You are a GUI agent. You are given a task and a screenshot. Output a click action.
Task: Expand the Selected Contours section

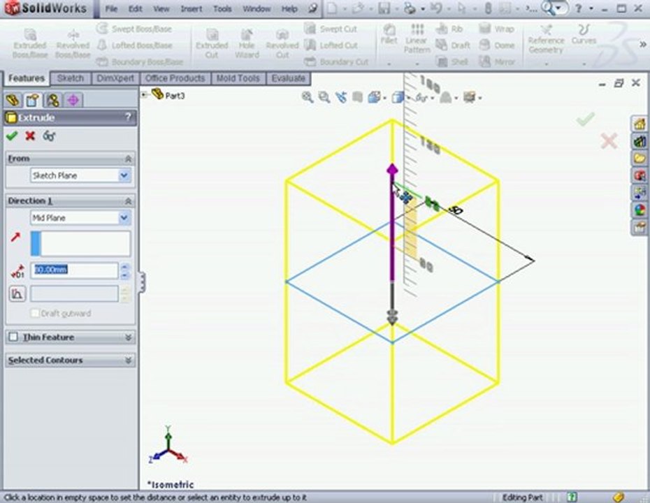(128, 360)
